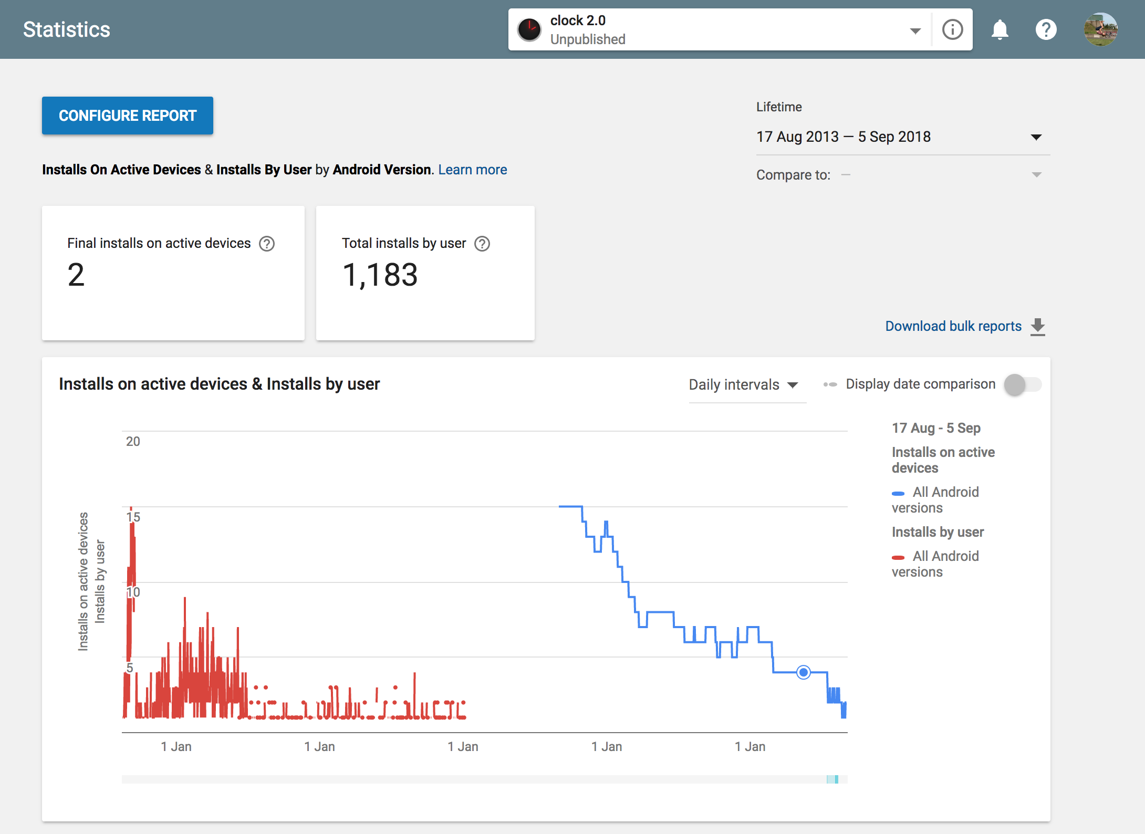
Task: Click the Configure Report button
Action: click(x=128, y=116)
